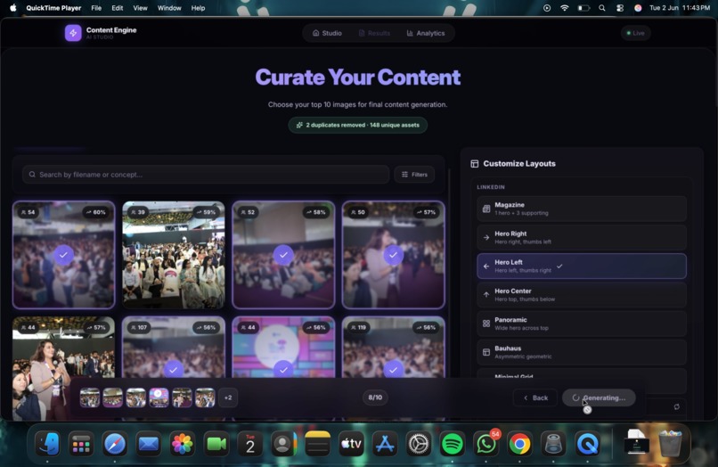Image resolution: width=718 pixels, height=467 pixels.
Task: Select the image scored 59%
Action: [x=174, y=255]
